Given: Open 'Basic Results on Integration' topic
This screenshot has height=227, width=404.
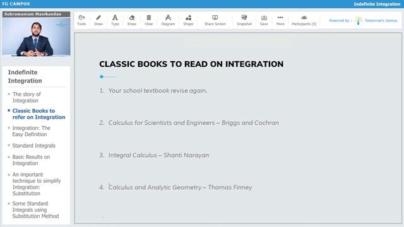Looking at the screenshot, I should [31, 160].
